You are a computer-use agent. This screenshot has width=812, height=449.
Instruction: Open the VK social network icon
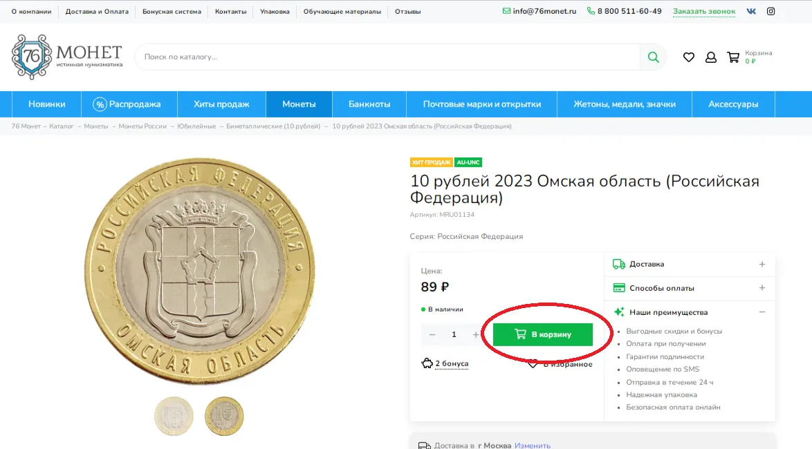coord(751,11)
